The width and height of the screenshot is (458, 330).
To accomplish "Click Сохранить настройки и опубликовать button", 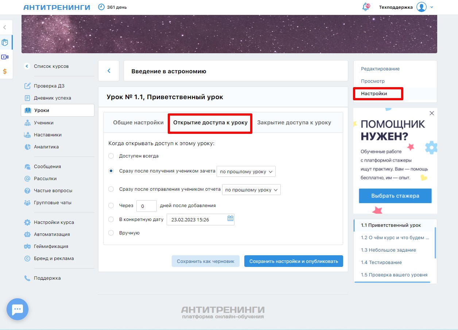I will tap(294, 261).
